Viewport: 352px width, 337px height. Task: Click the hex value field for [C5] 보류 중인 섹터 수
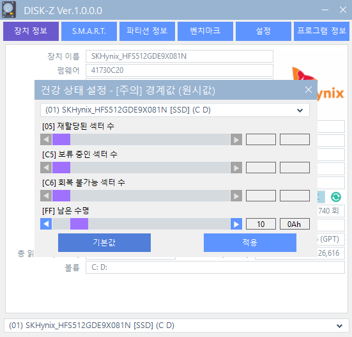[295, 168]
